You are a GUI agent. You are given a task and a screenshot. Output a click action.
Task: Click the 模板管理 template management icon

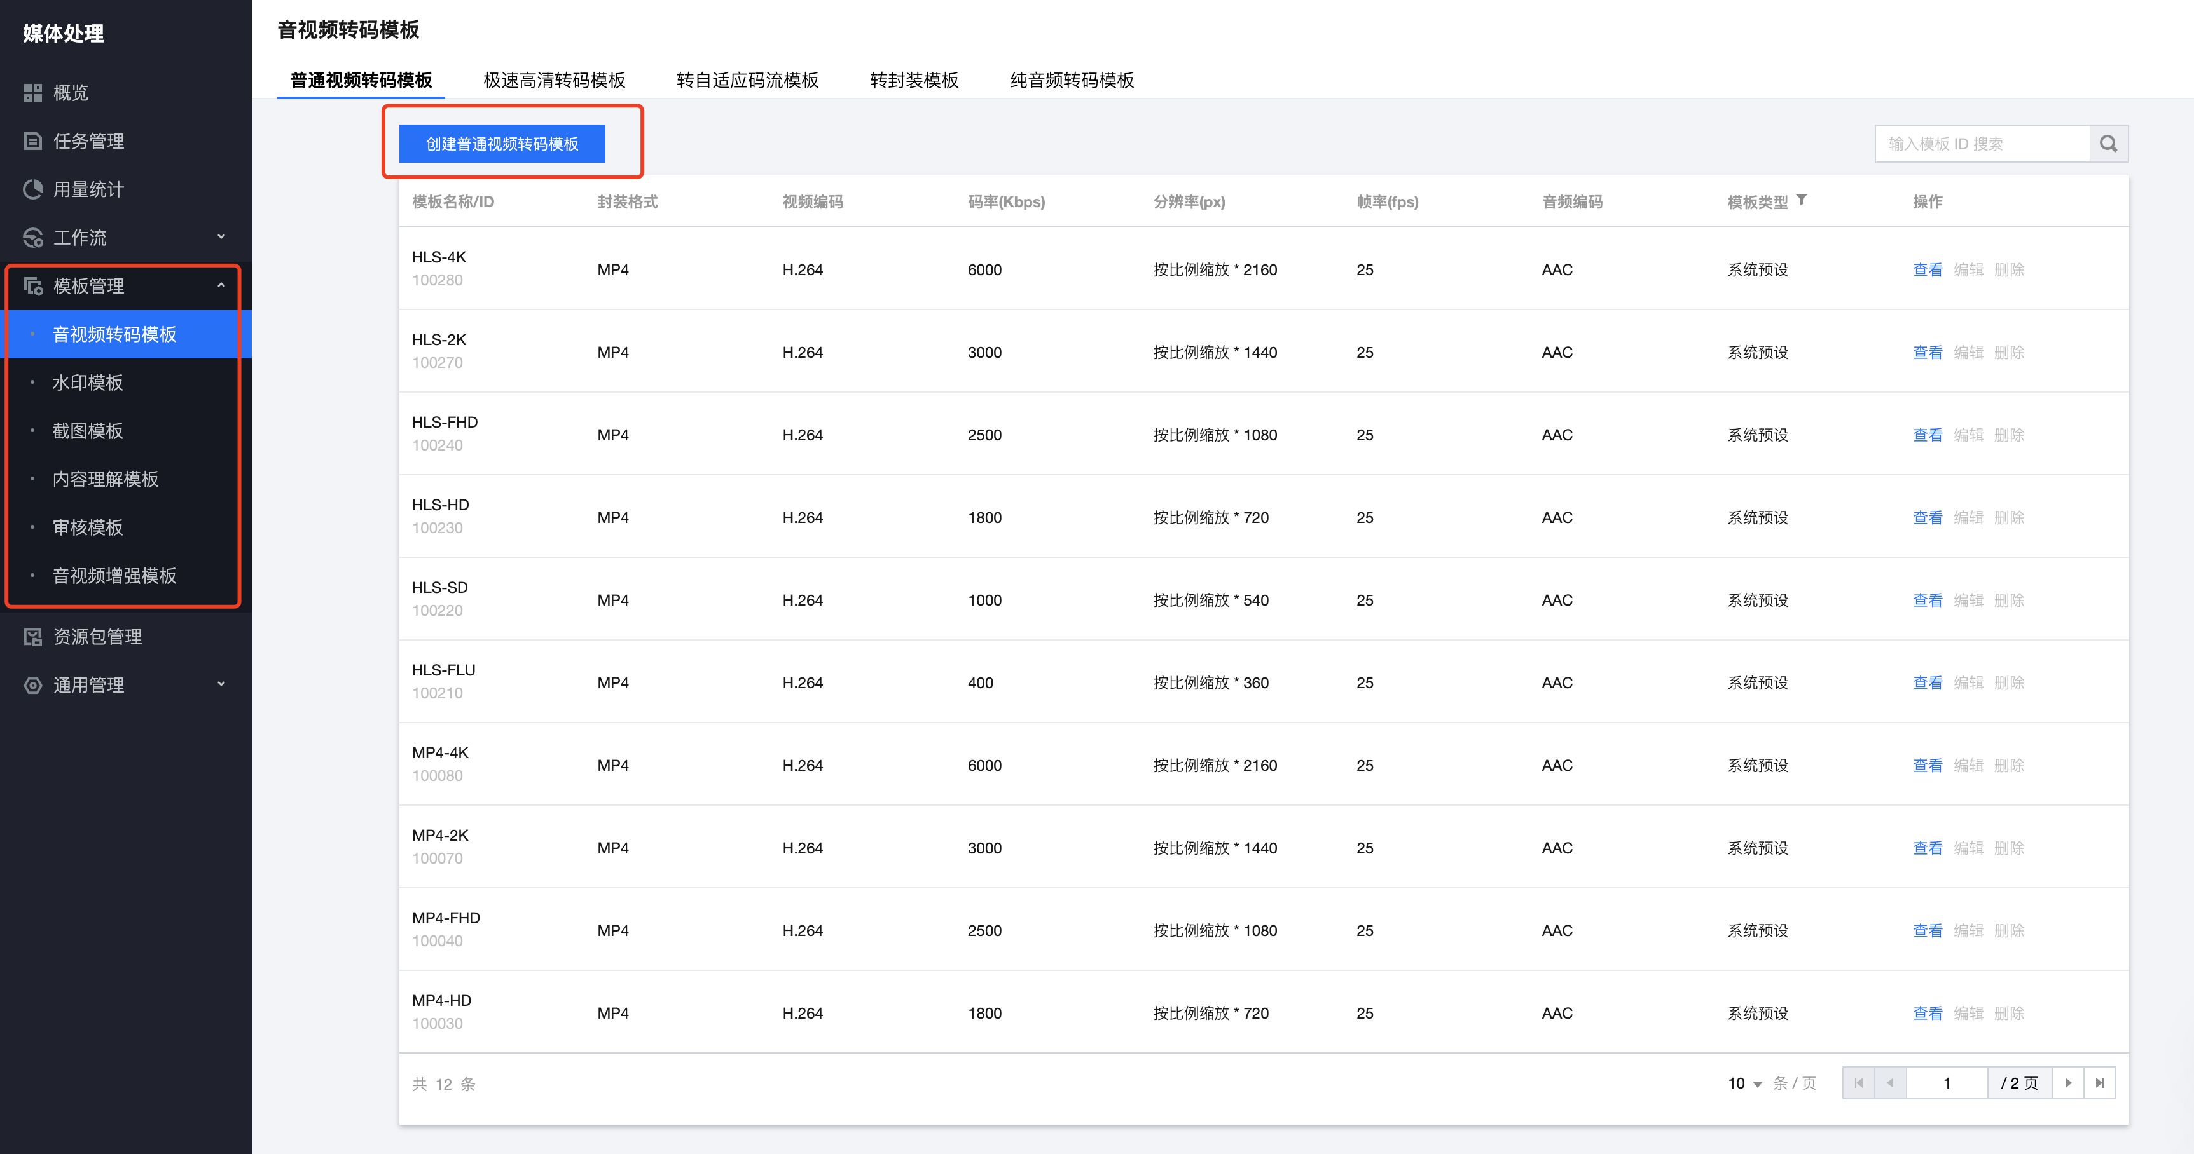(x=32, y=286)
